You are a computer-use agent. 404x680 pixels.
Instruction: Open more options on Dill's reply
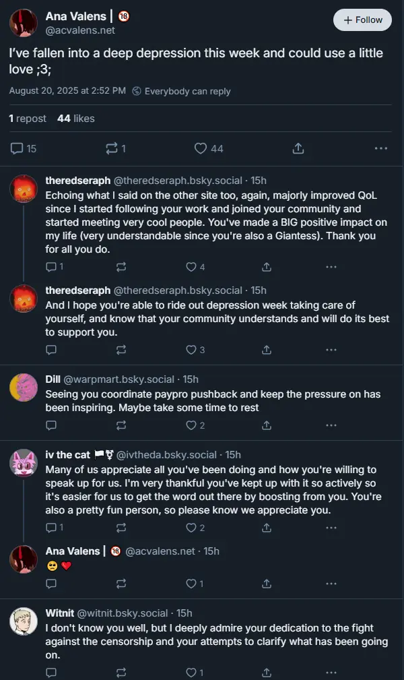[x=331, y=425]
